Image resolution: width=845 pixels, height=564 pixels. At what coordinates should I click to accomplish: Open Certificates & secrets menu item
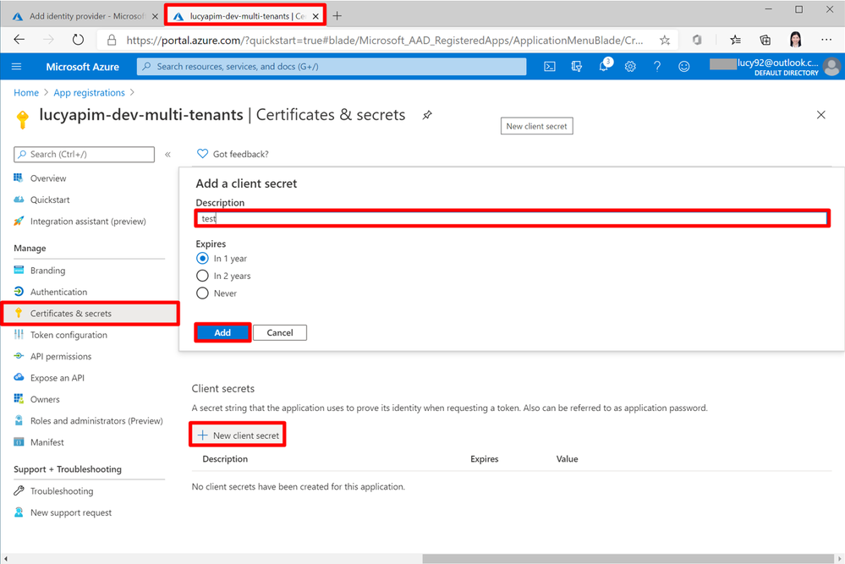click(x=90, y=314)
